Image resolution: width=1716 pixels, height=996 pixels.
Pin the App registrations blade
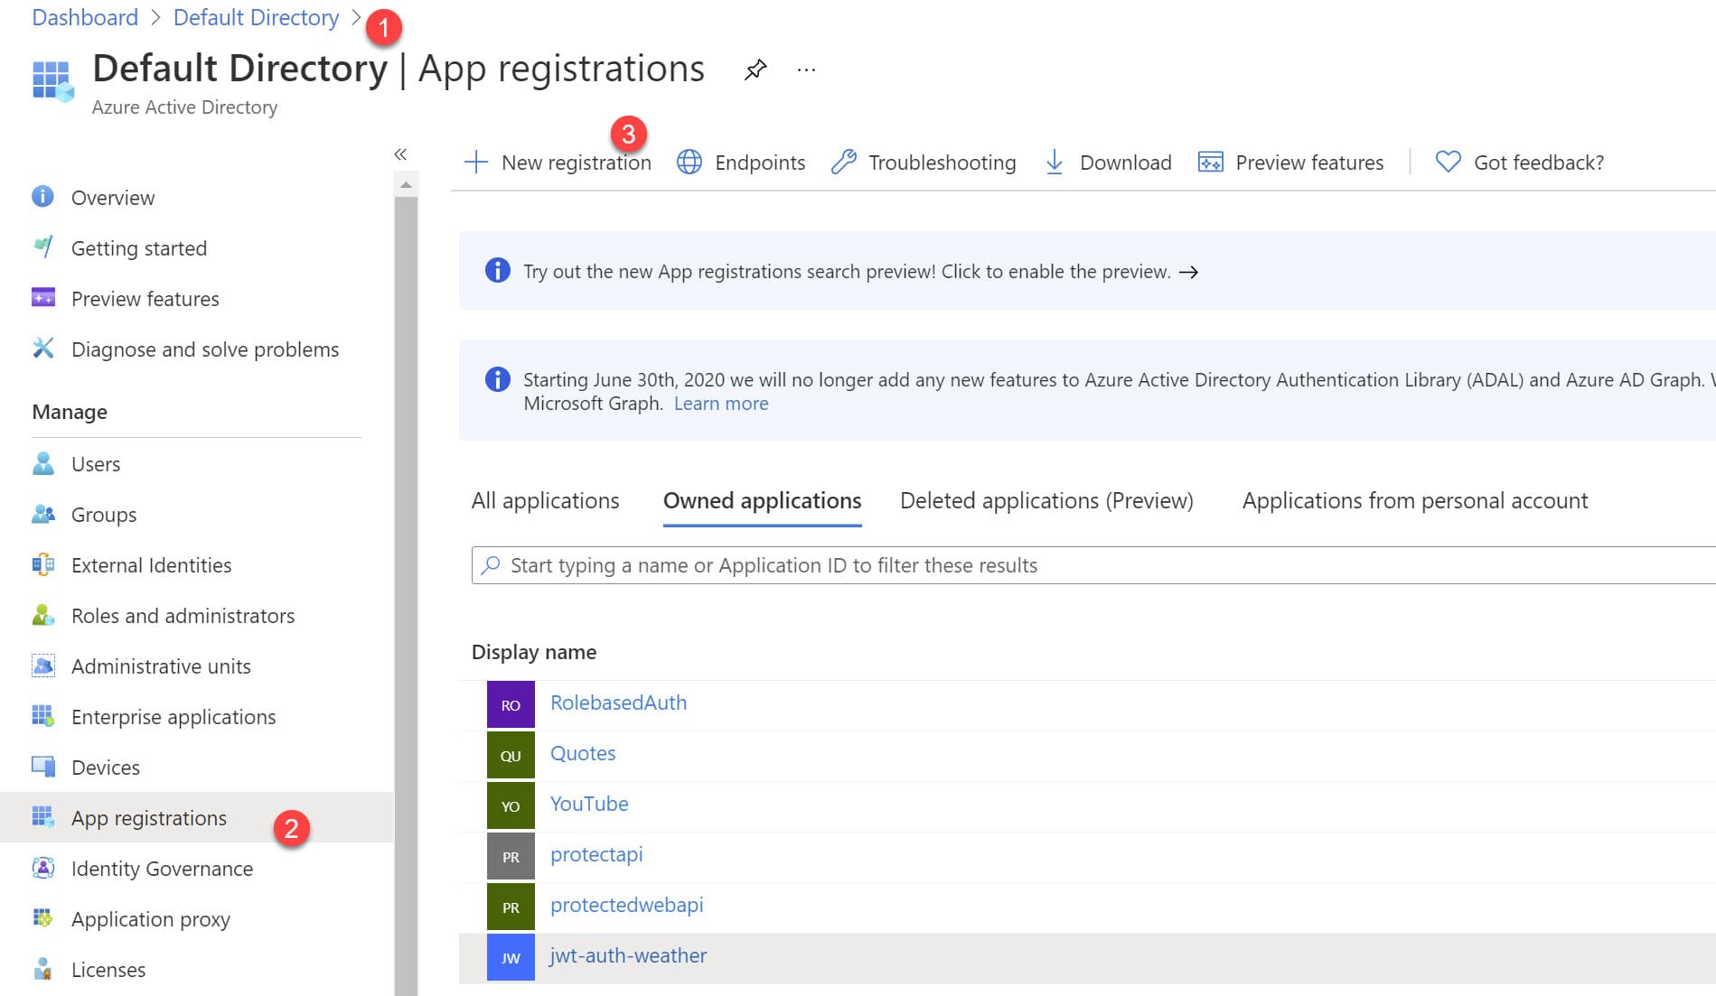pos(755,70)
